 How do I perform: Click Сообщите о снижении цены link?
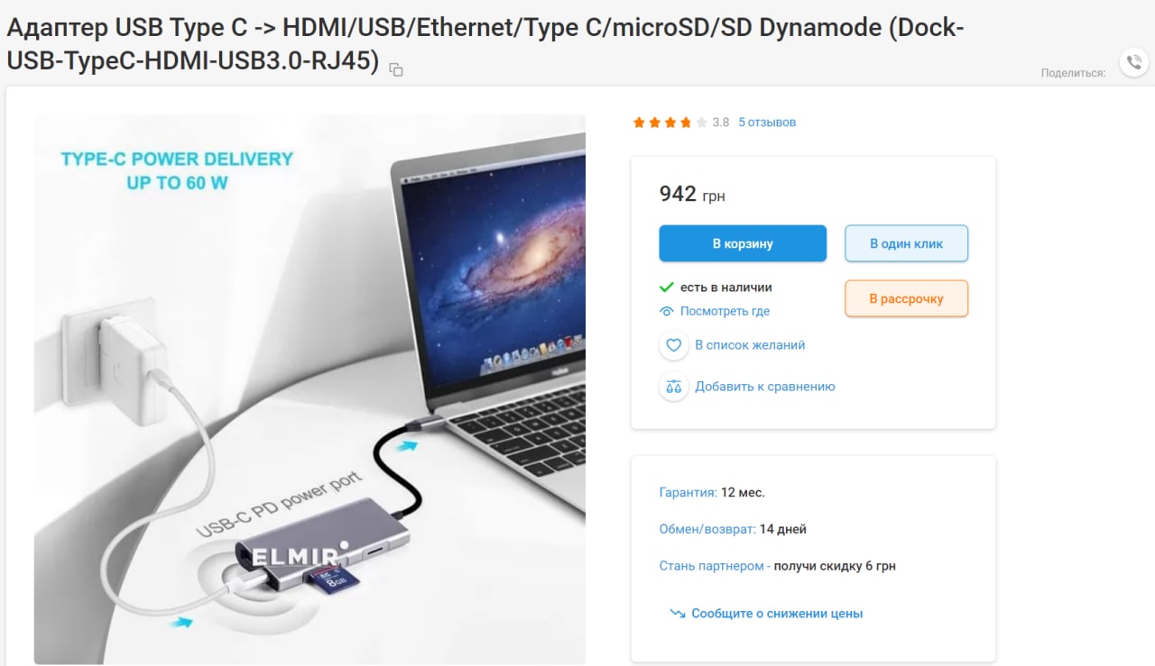click(777, 614)
